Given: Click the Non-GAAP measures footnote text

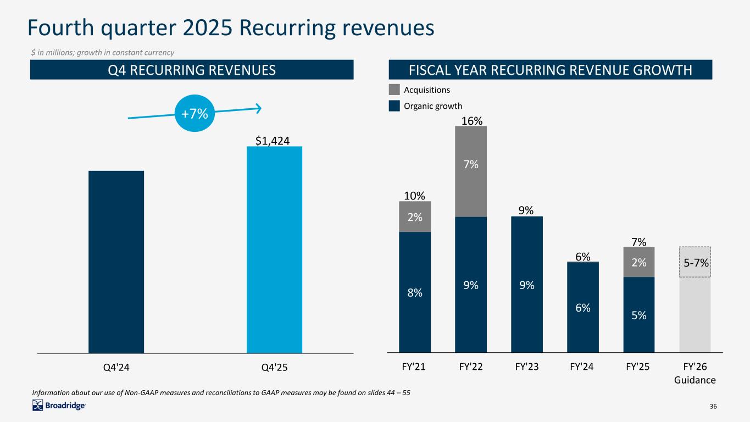Looking at the screenshot, I should coord(221,392).
